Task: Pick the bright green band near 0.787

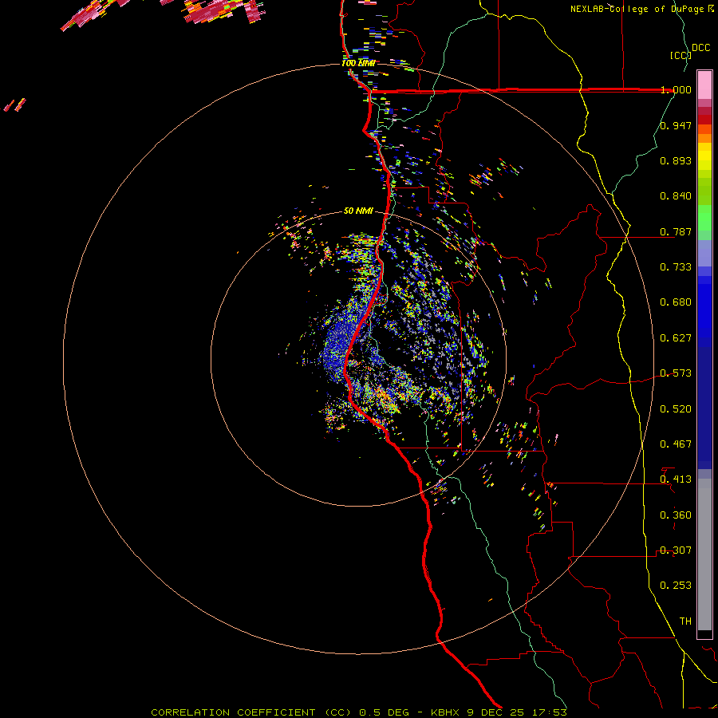Action: [704, 218]
